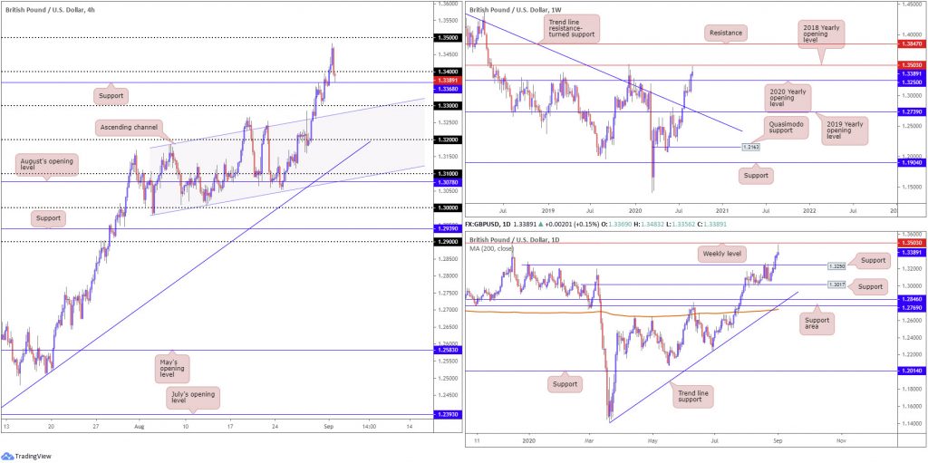The width and height of the screenshot is (928, 463).
Task: Click the Aug date label on 4h time axis
Action: pos(140,426)
